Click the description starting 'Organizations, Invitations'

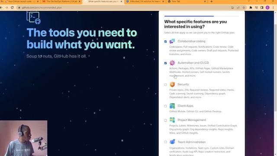point(202,152)
